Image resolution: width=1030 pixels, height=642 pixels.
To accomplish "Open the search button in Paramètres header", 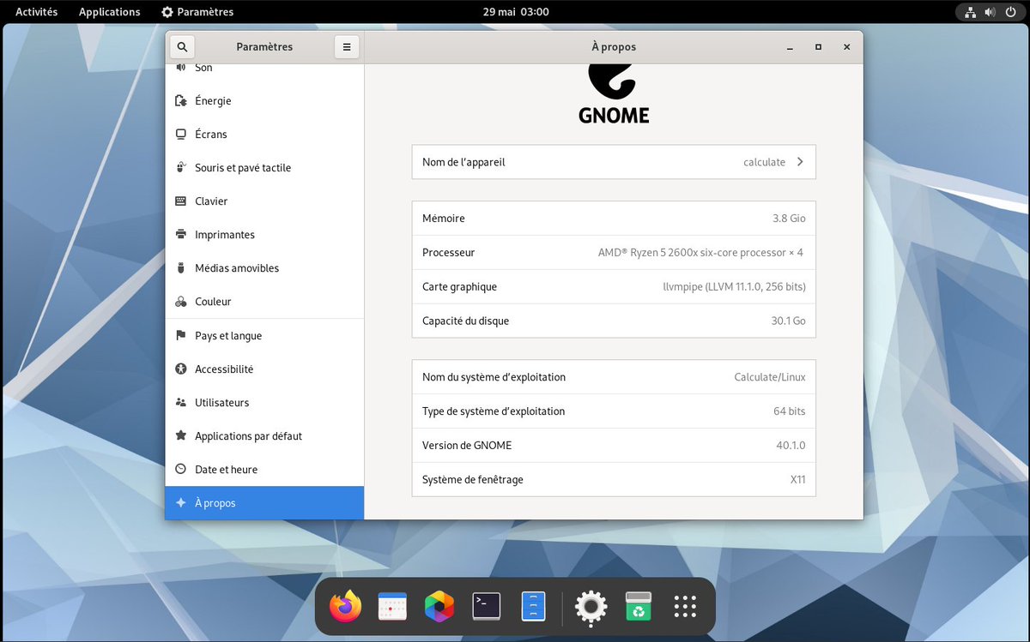I will (x=182, y=47).
